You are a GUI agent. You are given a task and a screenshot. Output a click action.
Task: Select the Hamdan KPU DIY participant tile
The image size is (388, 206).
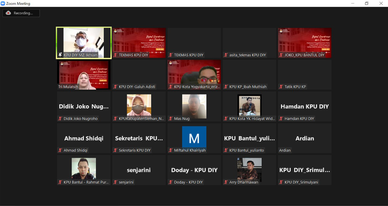point(305,106)
